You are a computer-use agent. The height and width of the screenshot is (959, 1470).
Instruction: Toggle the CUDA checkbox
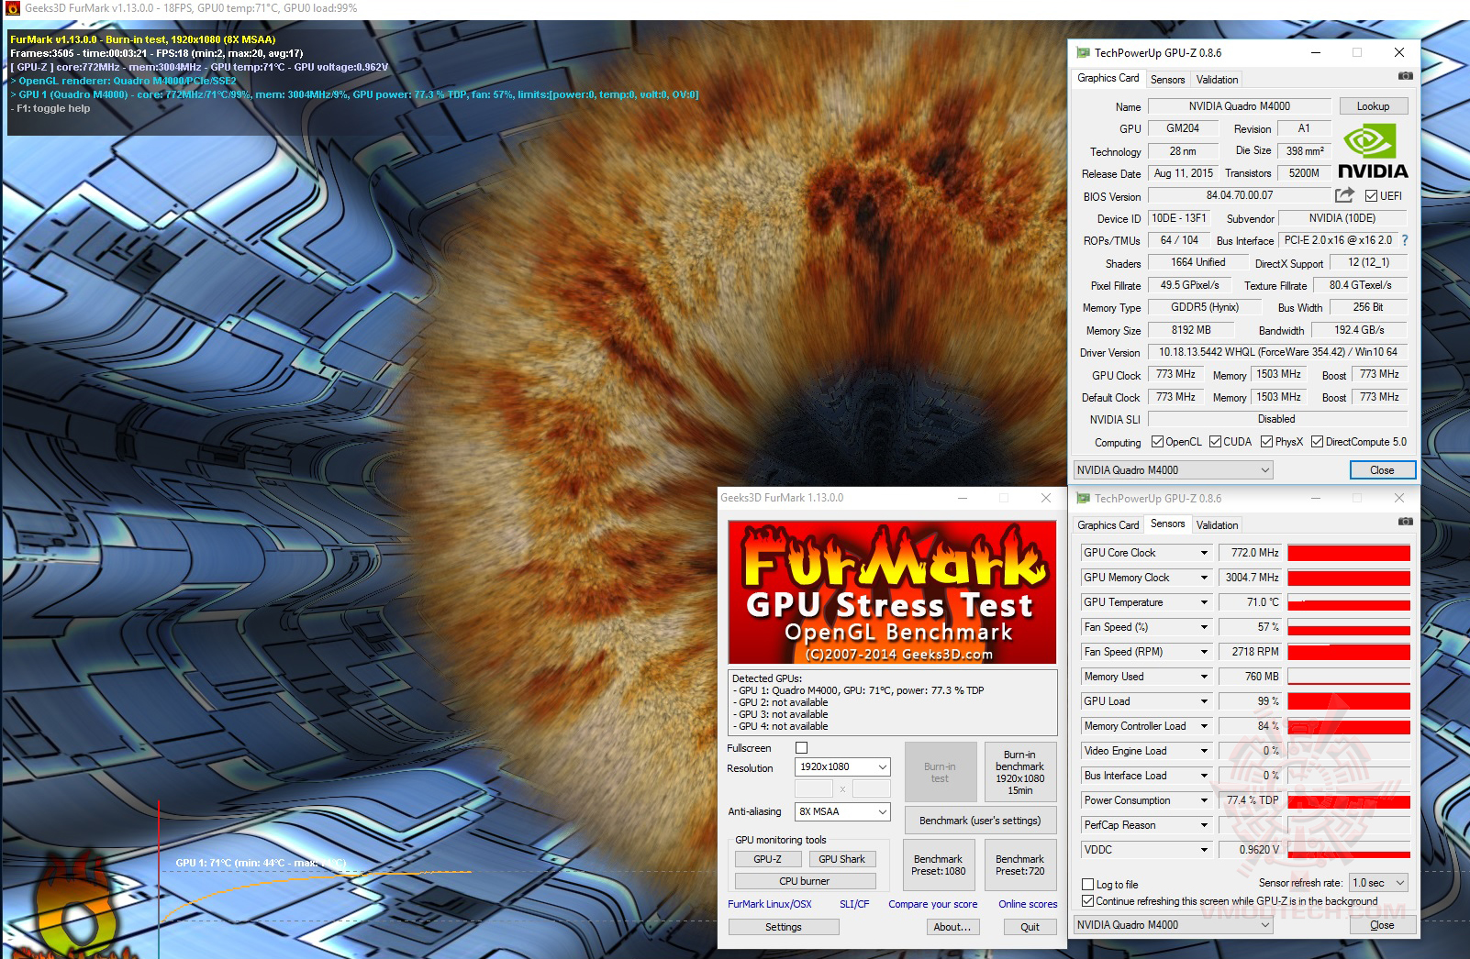[x=1215, y=442]
